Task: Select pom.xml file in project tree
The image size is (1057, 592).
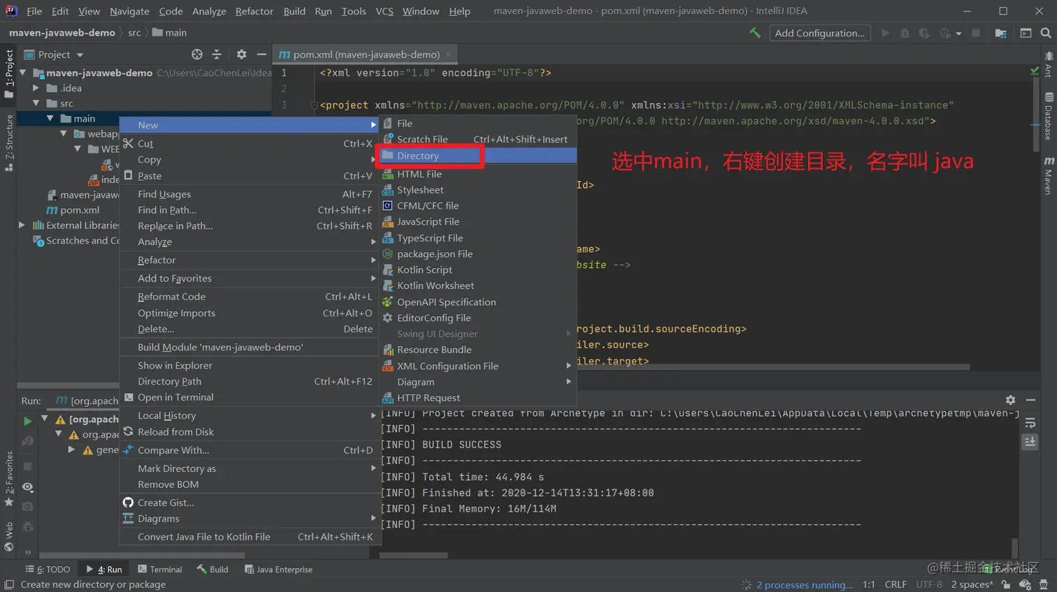Action: pos(80,209)
